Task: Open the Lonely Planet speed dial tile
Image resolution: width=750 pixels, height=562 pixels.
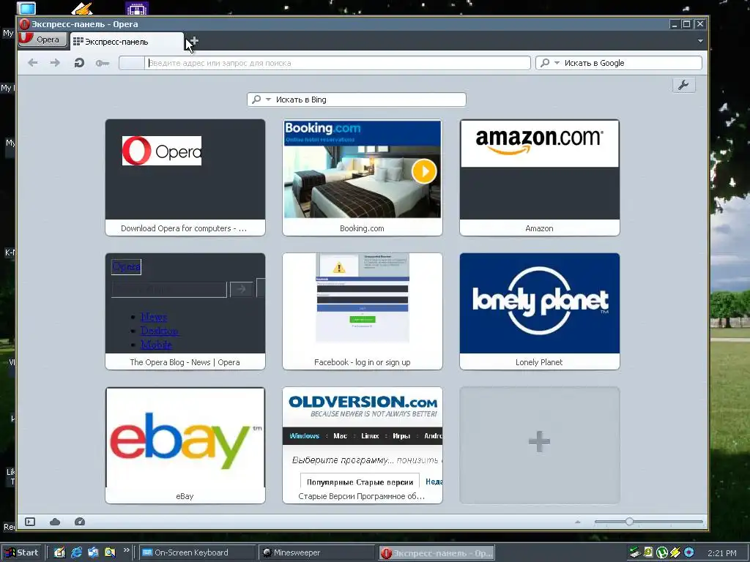Action: [540, 311]
